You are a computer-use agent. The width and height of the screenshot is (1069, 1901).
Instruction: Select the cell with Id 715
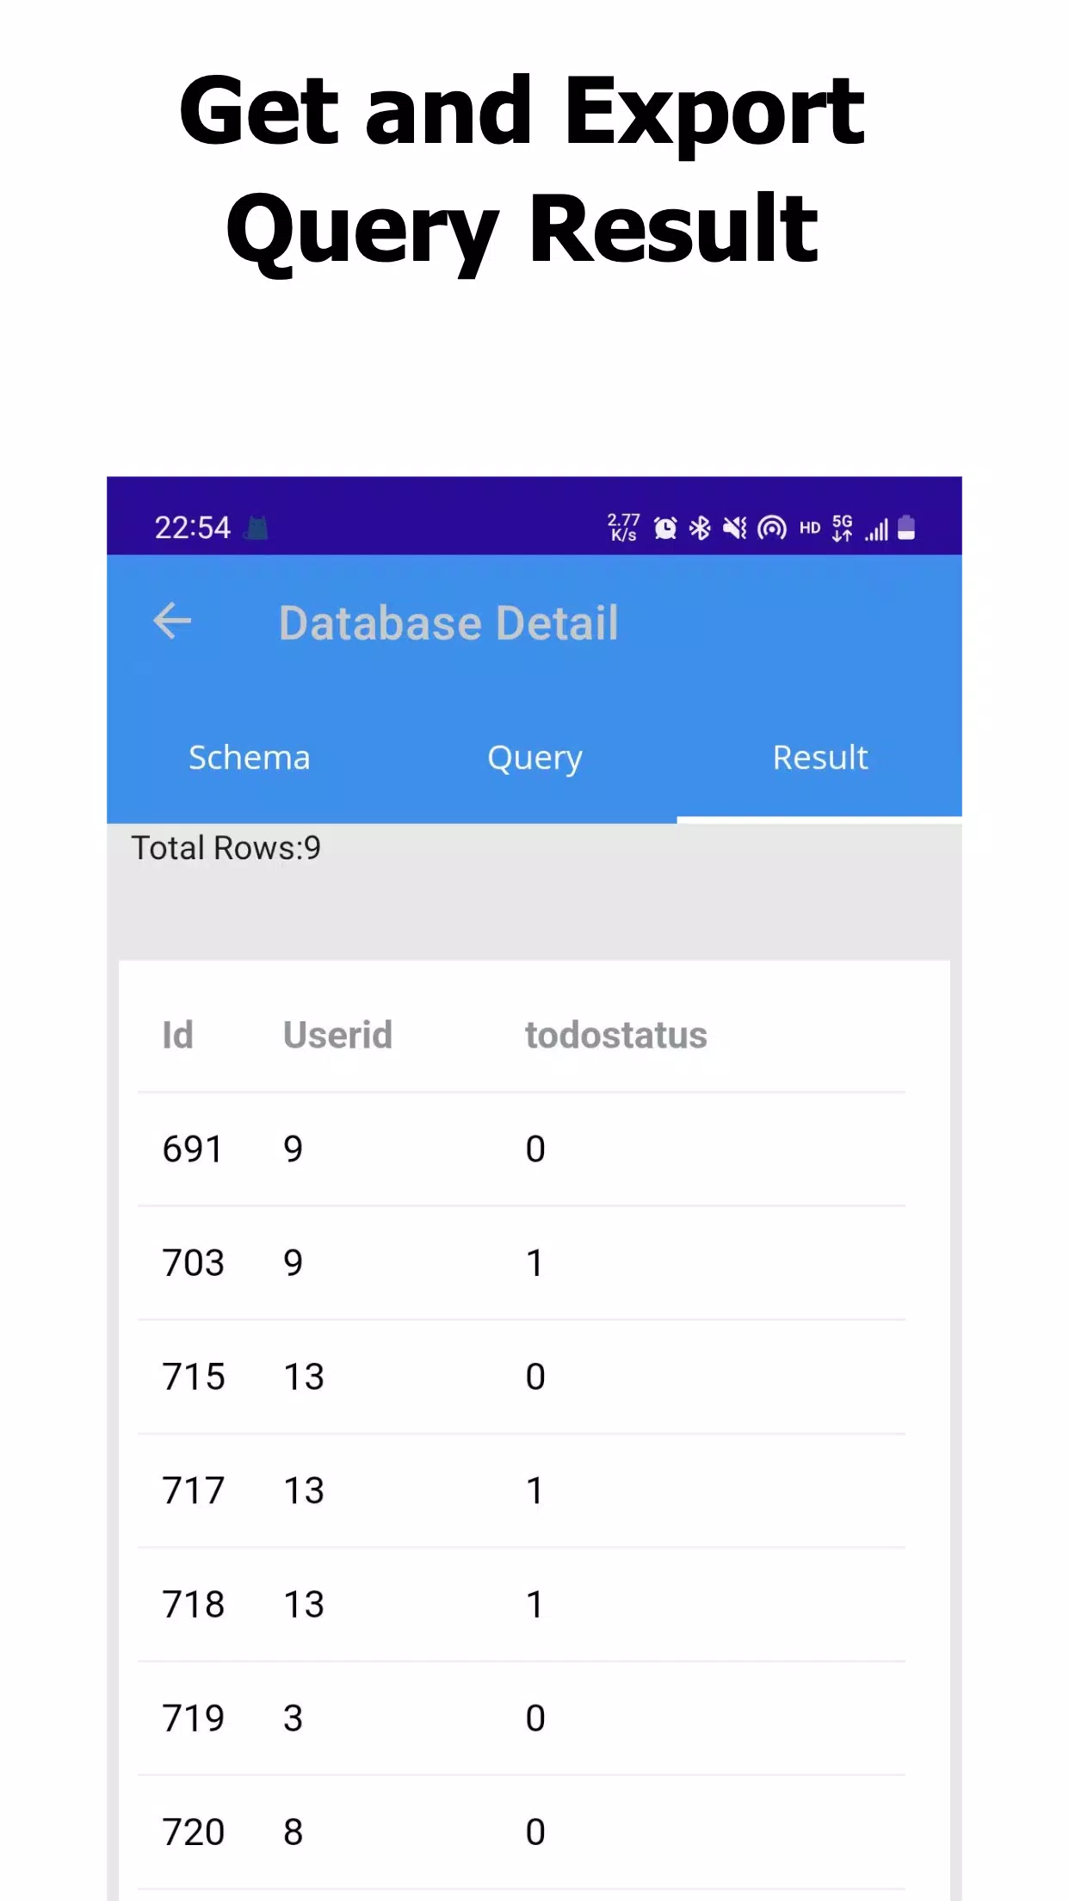point(194,1377)
